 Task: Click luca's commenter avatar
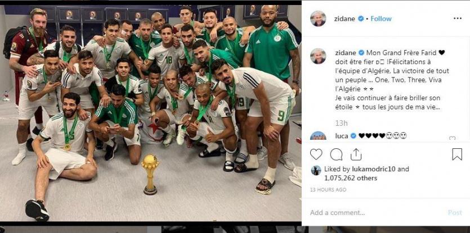point(319,136)
